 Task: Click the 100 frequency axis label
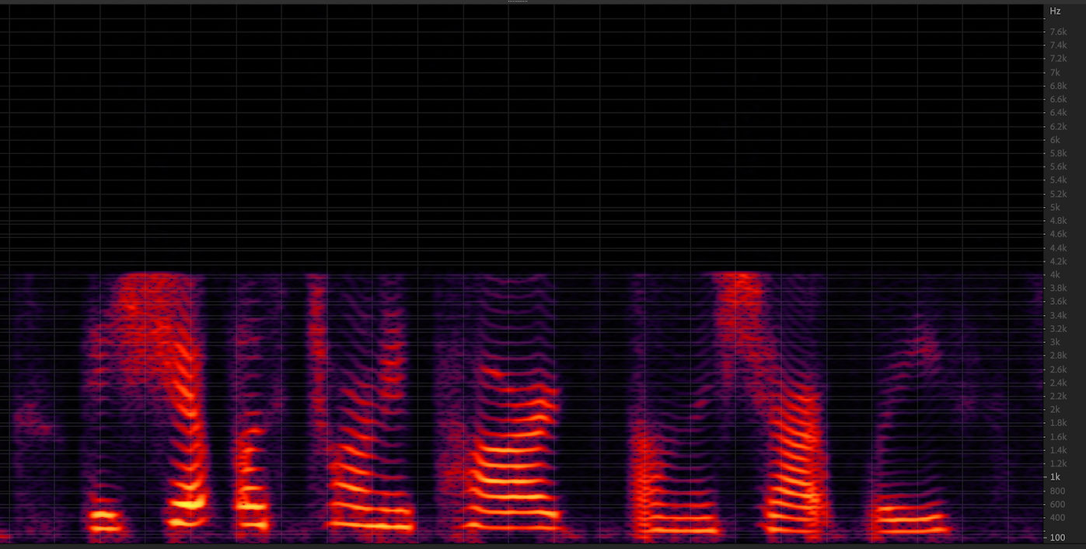[1058, 538]
